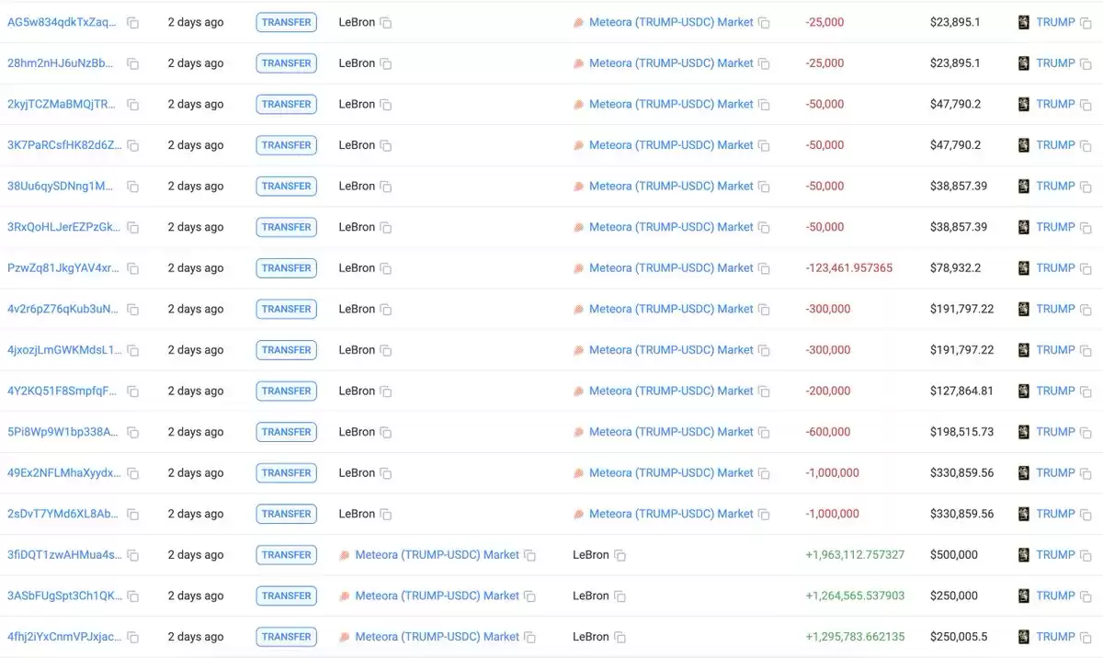Copy the AG5w834qdkTxZaq signature hash

tap(133, 22)
